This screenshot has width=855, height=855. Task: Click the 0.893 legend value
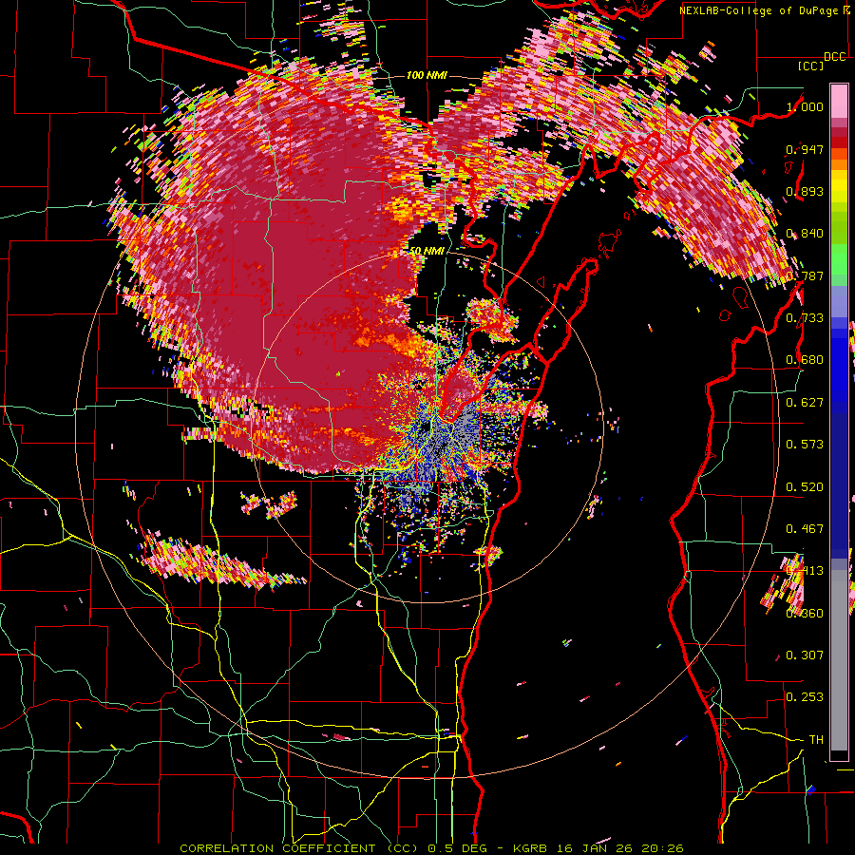(805, 191)
